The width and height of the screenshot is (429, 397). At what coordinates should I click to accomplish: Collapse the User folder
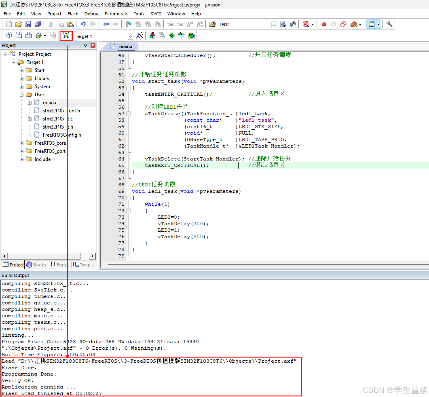pos(21,95)
